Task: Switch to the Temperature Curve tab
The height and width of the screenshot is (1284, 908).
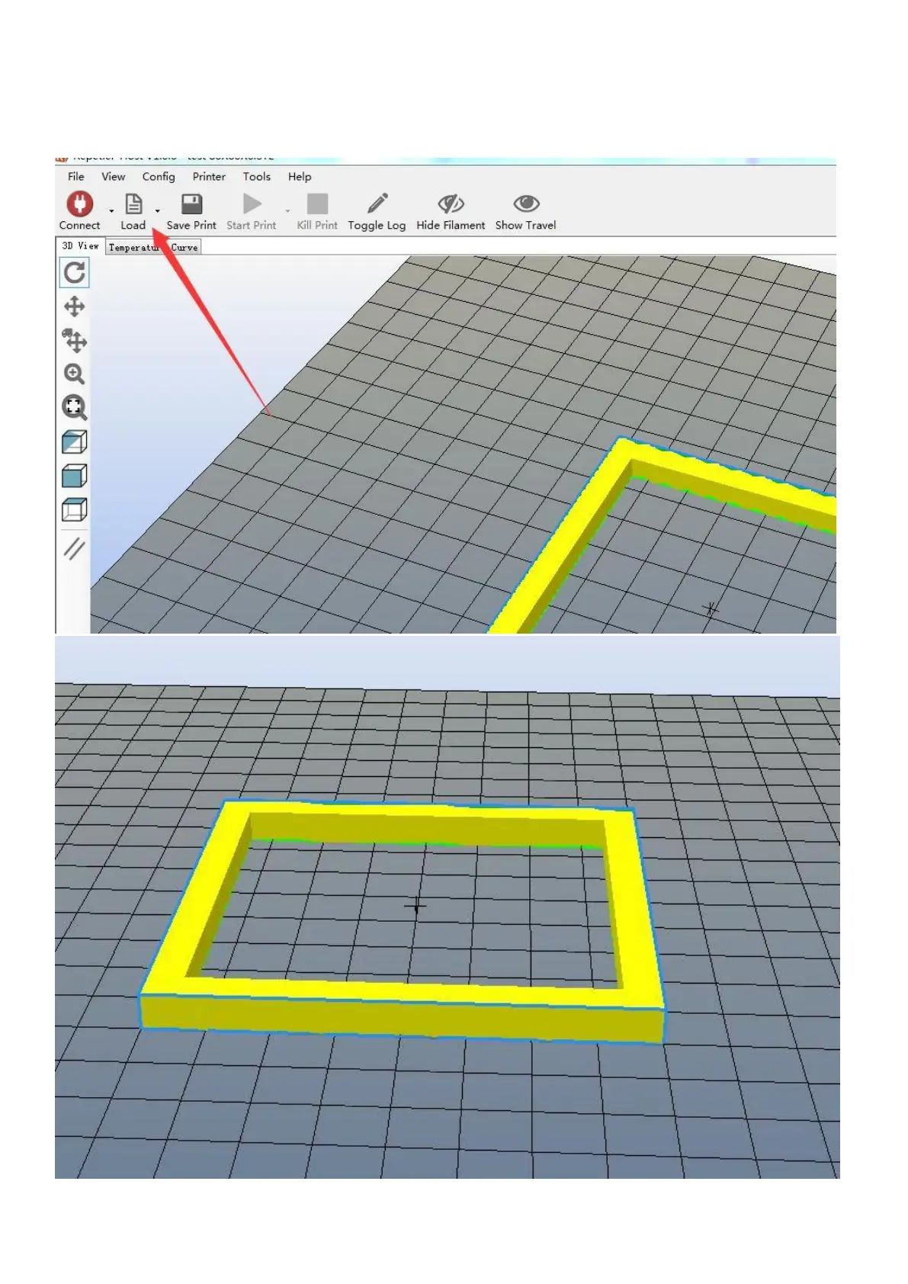Action: [x=153, y=247]
